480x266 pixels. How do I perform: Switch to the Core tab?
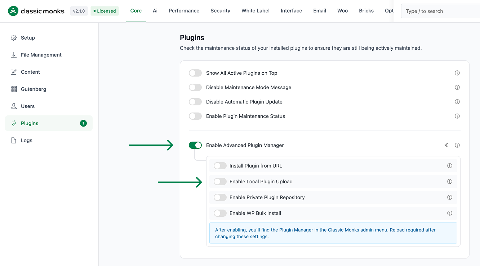[x=136, y=11]
